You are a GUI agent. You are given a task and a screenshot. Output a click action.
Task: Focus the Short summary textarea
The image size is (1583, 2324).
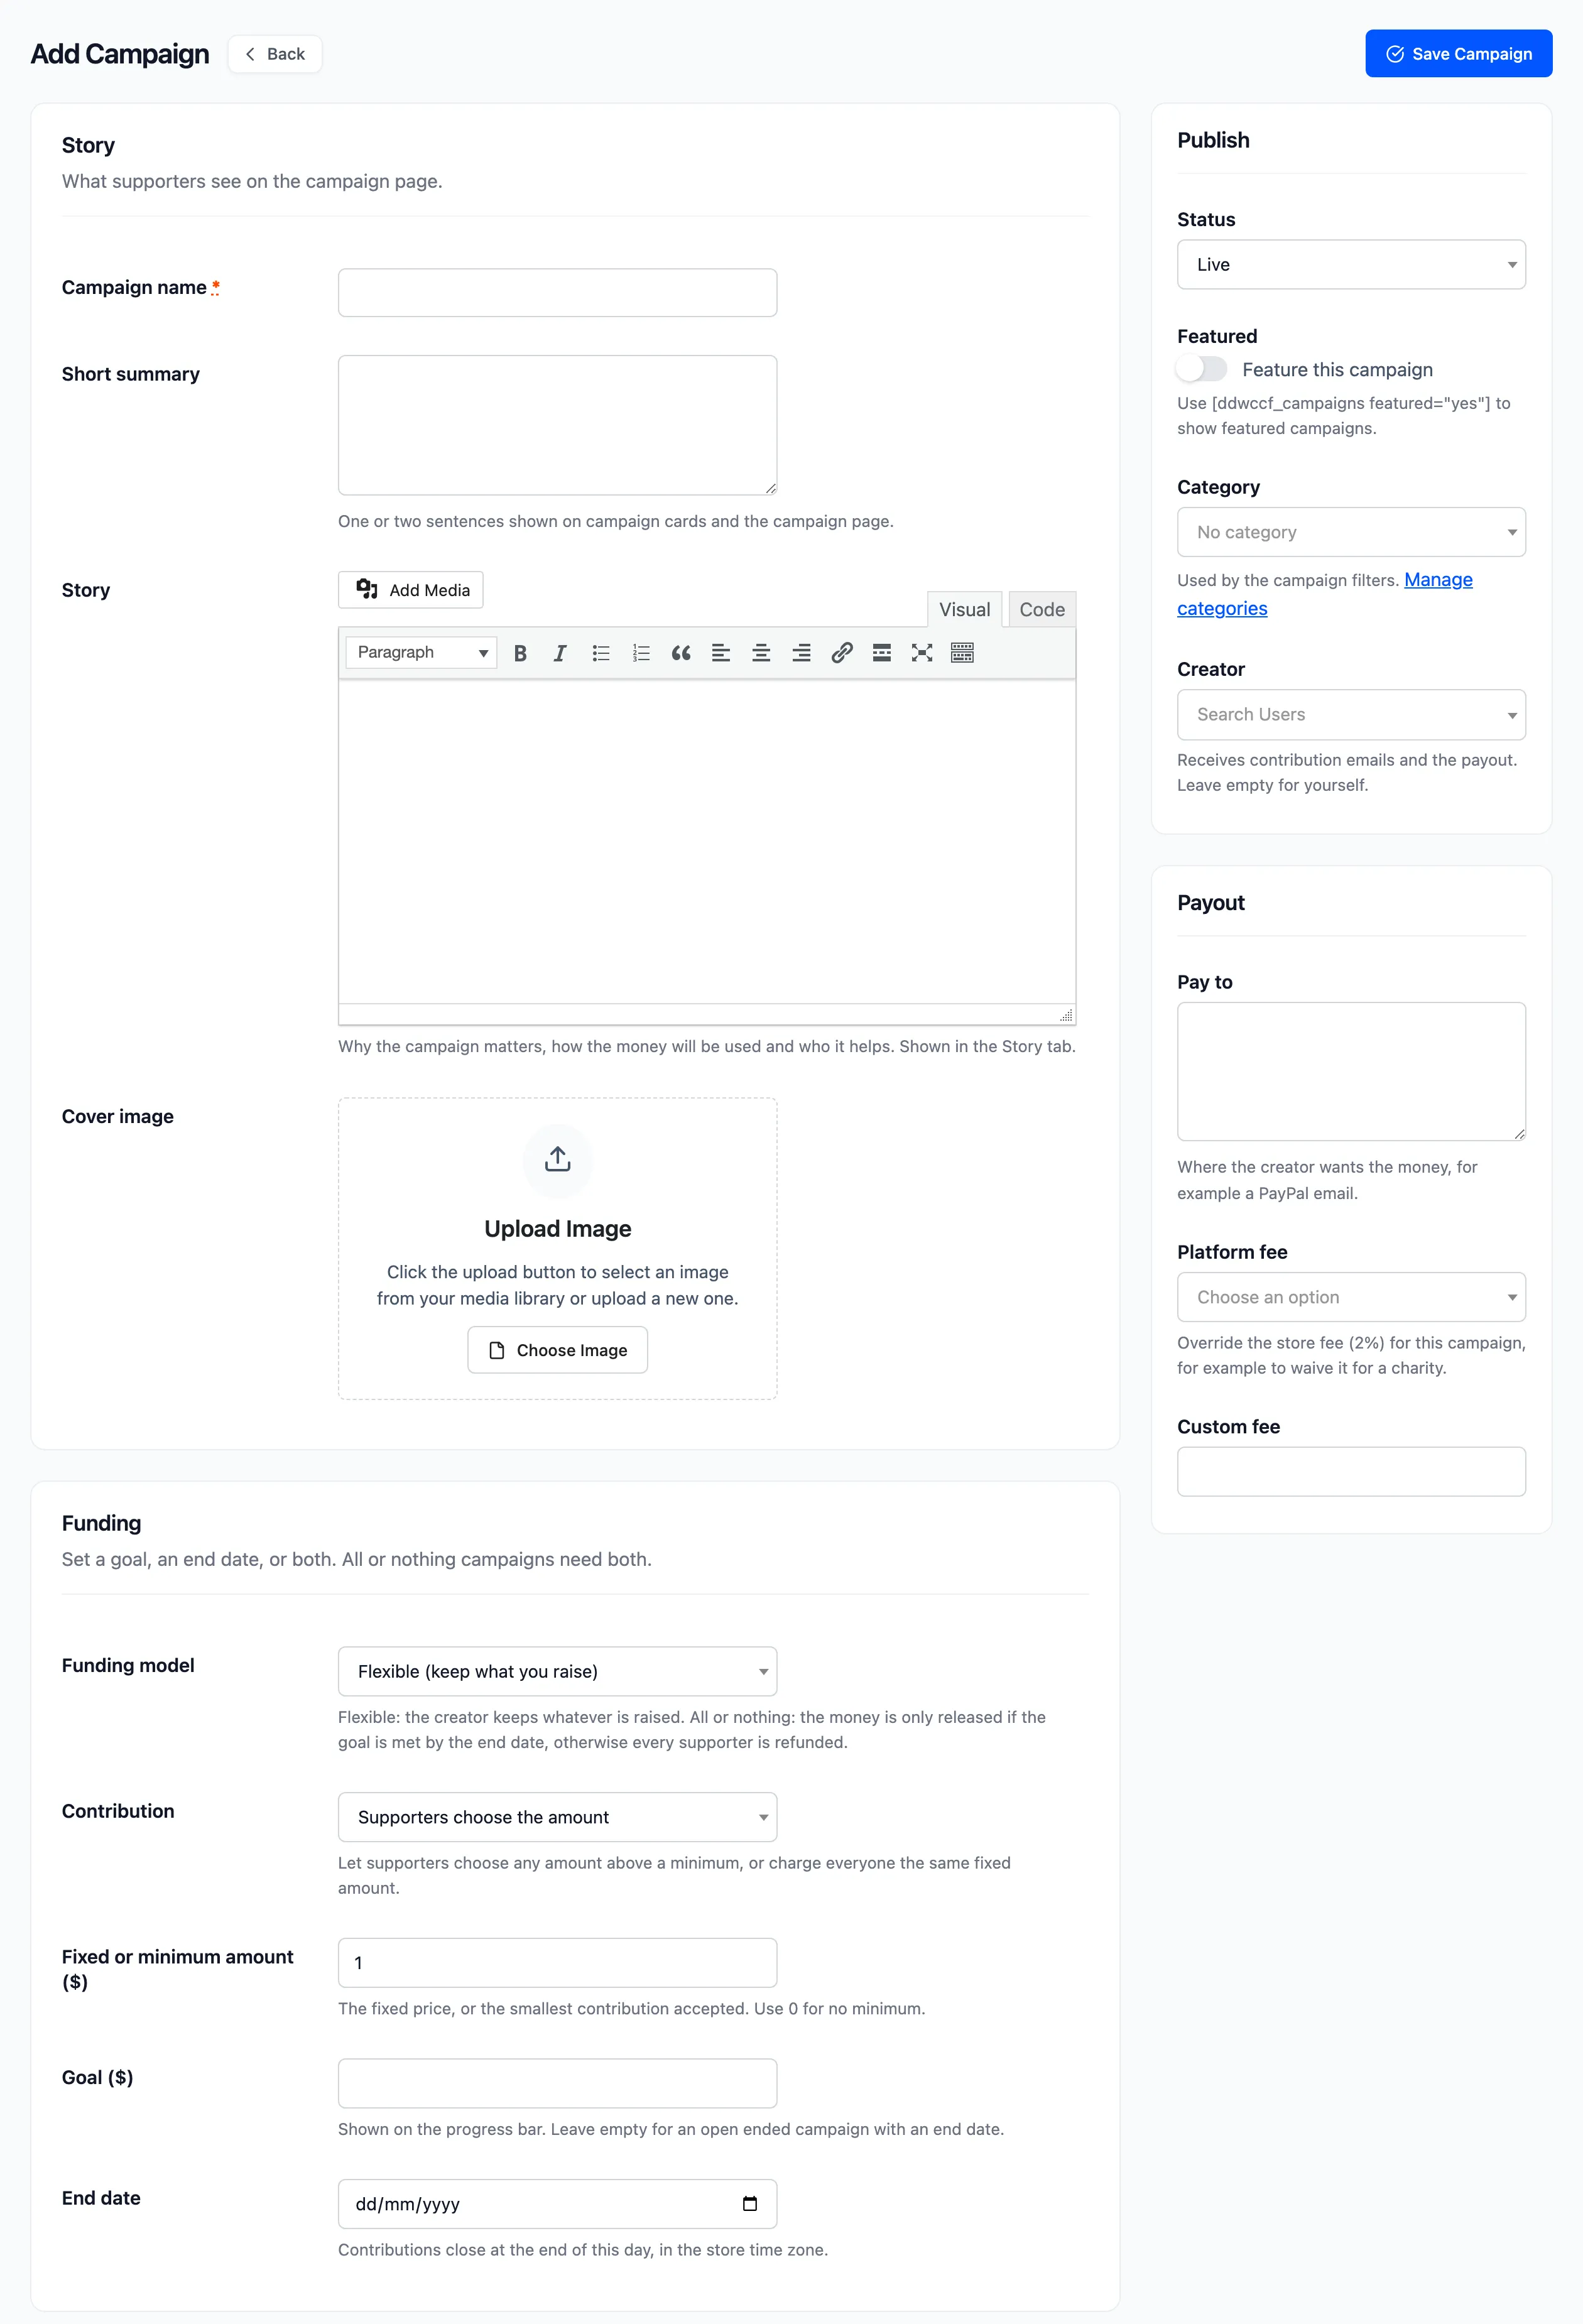click(x=557, y=425)
